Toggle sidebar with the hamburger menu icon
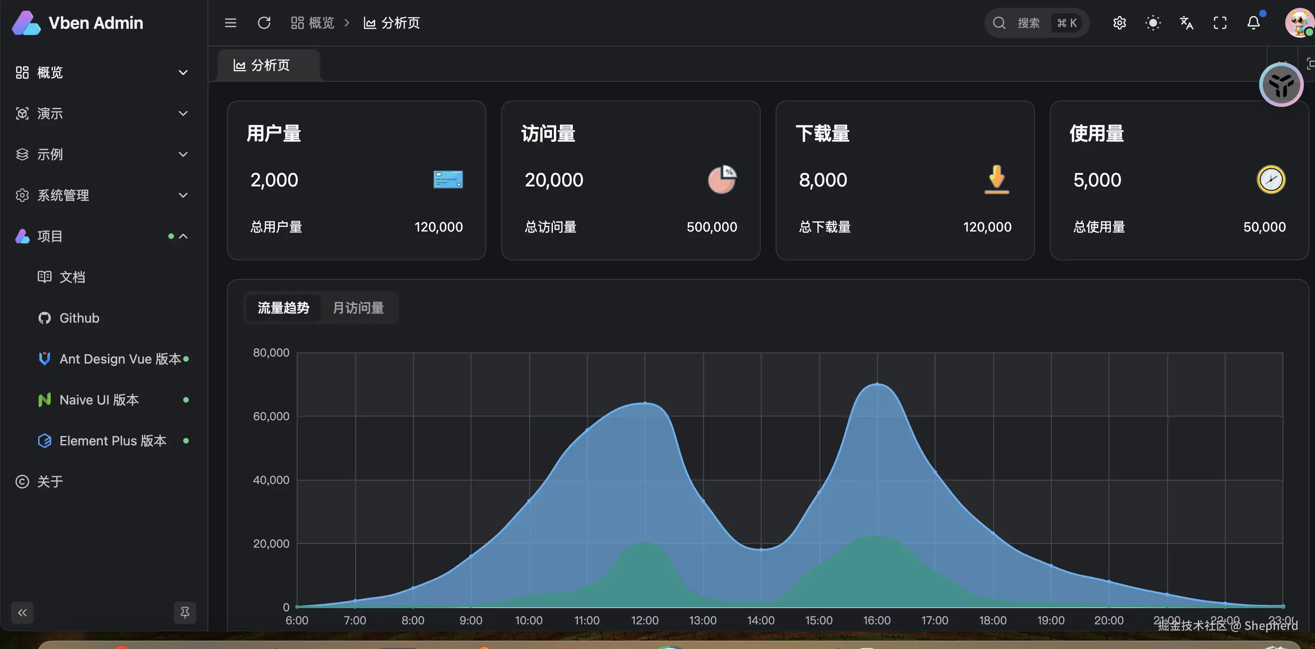 pyautogui.click(x=230, y=23)
